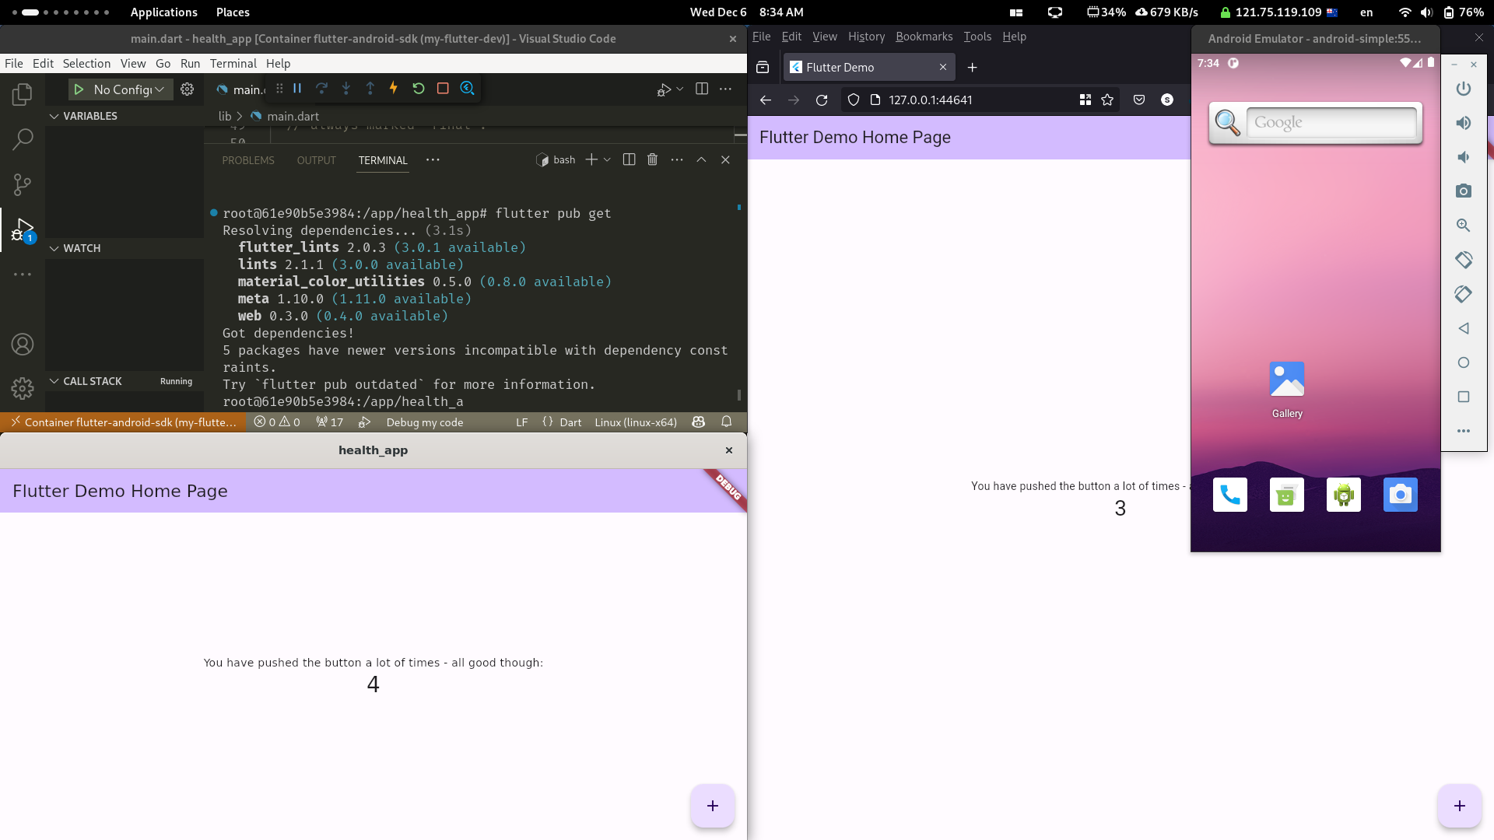Screen dimensions: 1494x840
Task: Take an emulator screenshot with the camera icon
Action: pyautogui.click(x=1463, y=191)
